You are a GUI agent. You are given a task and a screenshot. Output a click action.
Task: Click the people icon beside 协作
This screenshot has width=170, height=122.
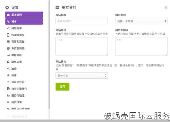click(8, 75)
